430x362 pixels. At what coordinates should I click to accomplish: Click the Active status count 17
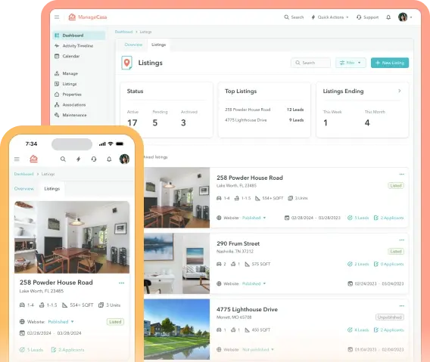[x=132, y=122]
